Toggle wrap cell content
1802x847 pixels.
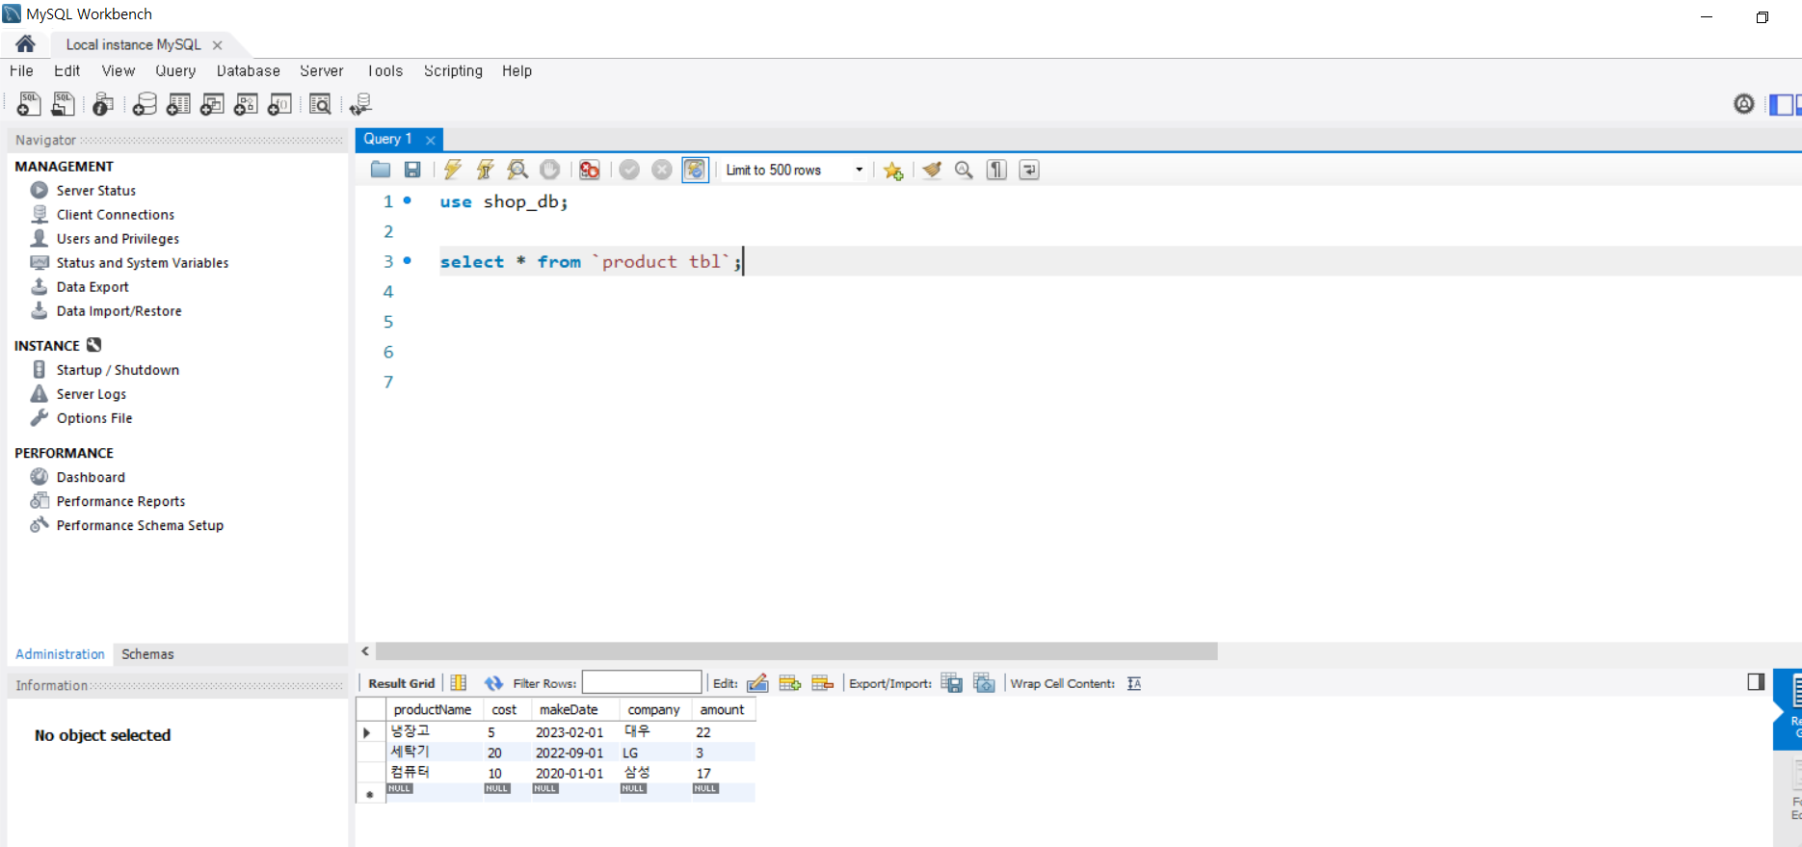[1134, 683]
